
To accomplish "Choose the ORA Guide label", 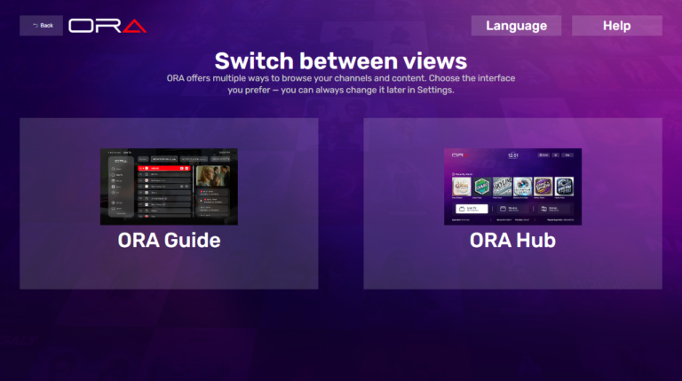I will [x=170, y=240].
